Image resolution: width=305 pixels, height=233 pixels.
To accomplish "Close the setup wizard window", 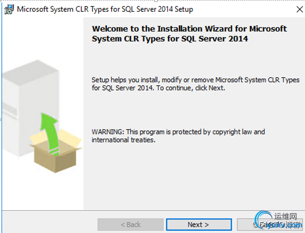I will [x=300, y=9].
